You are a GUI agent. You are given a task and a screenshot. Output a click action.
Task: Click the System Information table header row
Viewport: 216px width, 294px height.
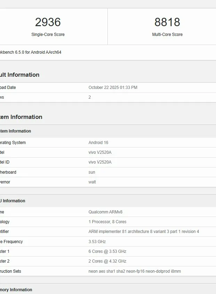[16, 131]
